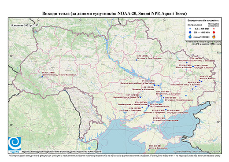Viewport: 229px width, 162px height.
Task: Click the Алчевськ коксохімічний завод label
Action: [185, 85]
